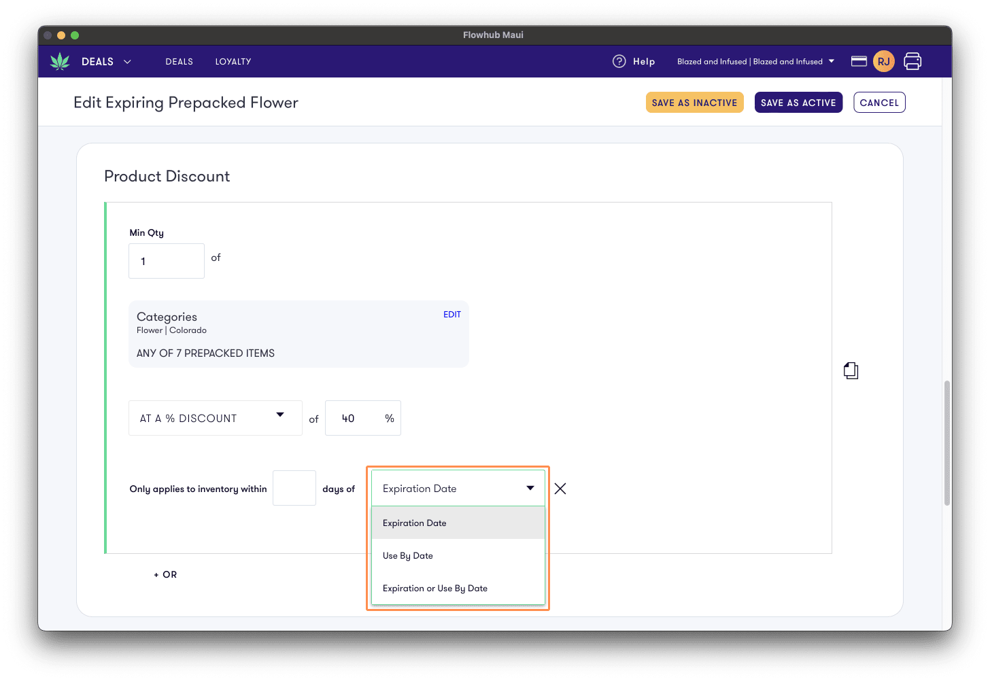Remove the inventory date condition X
Viewport: 990px width, 681px height.
pyautogui.click(x=560, y=489)
